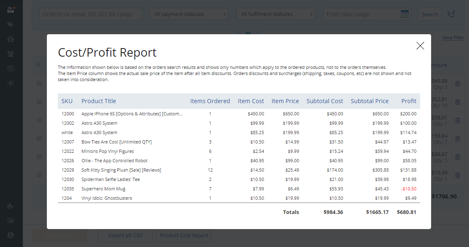Click the Profit column header
Screen dimensions: 469x247
tap(409, 101)
